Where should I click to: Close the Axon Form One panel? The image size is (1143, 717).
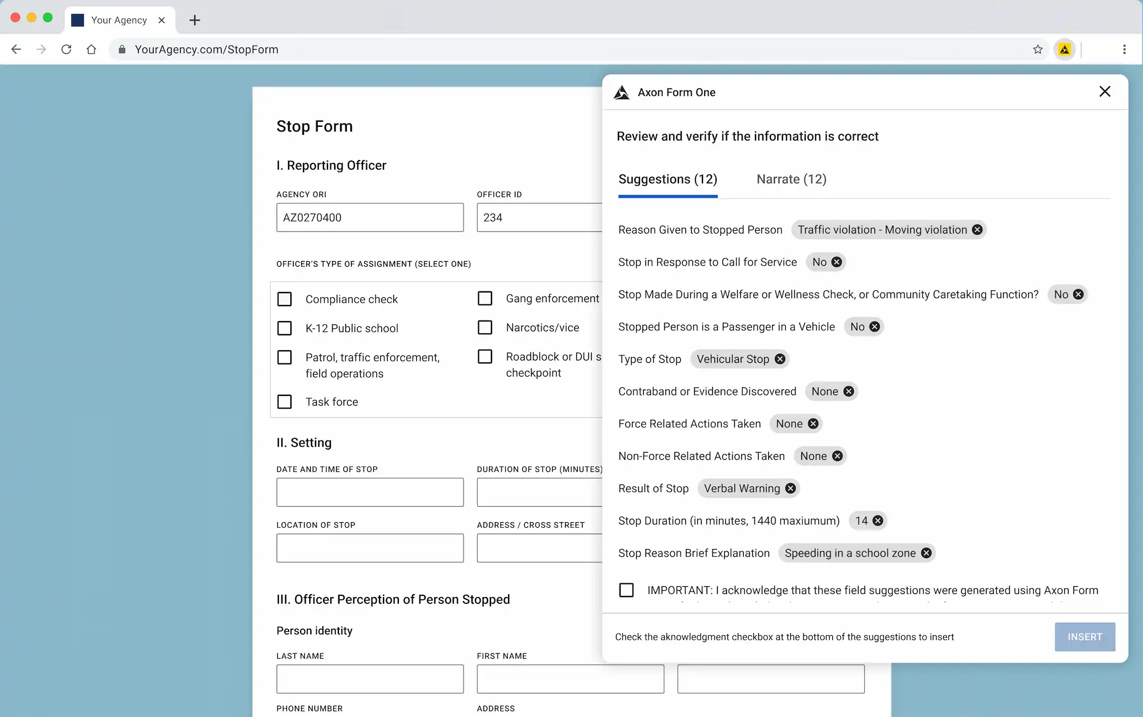(x=1105, y=91)
